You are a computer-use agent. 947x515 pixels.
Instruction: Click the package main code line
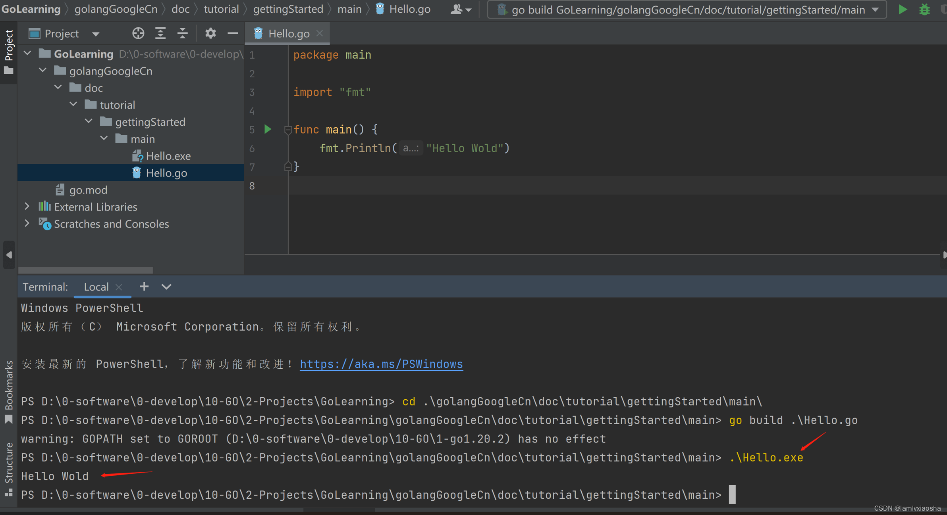coord(332,55)
